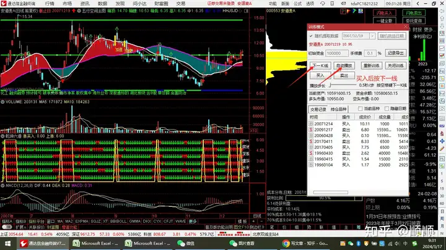The height and width of the screenshot is (250, 446).
Task: Expand 更多 indicators list
Action: pos(193,222)
